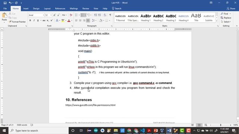
Task: Apply Text Effects
Action: coord(57,20)
